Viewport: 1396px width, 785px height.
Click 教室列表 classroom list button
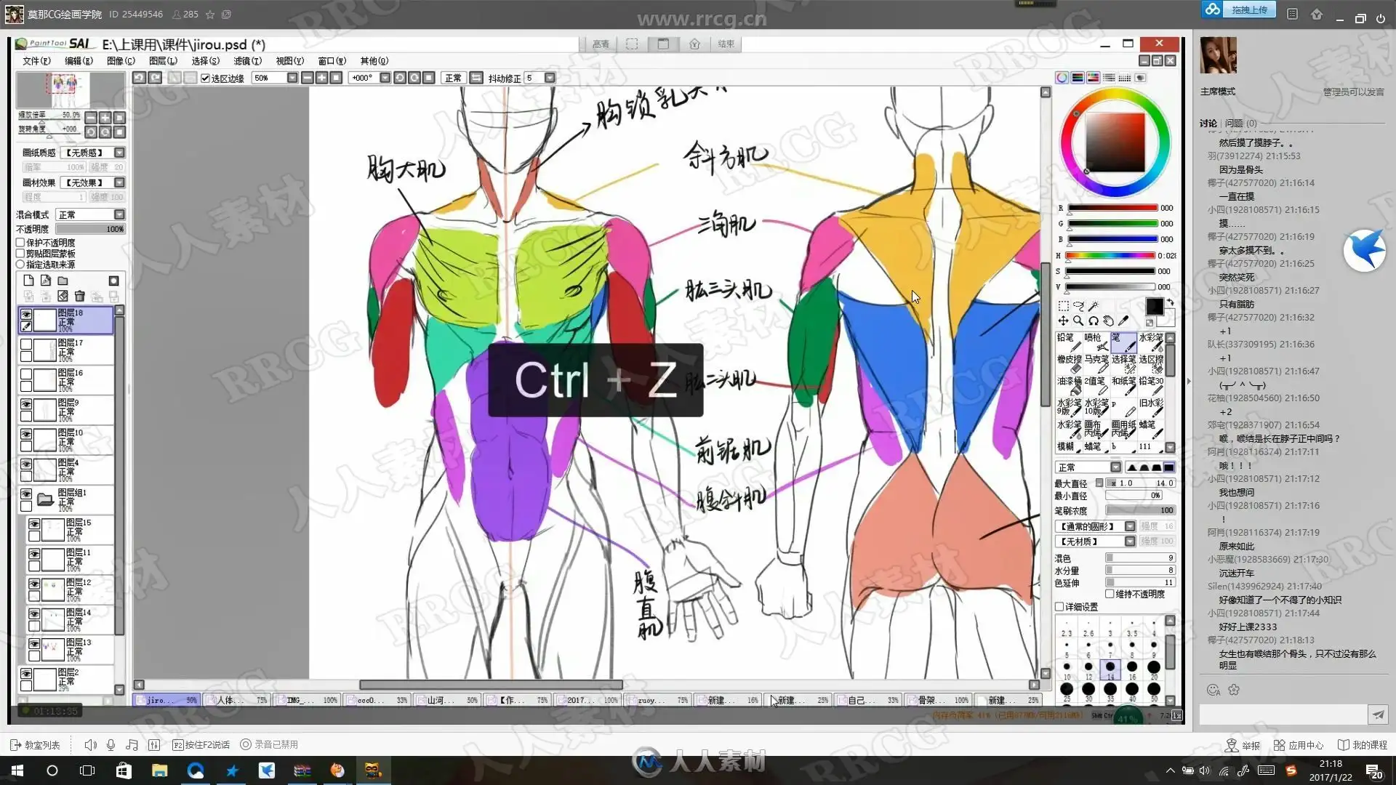click(x=36, y=745)
